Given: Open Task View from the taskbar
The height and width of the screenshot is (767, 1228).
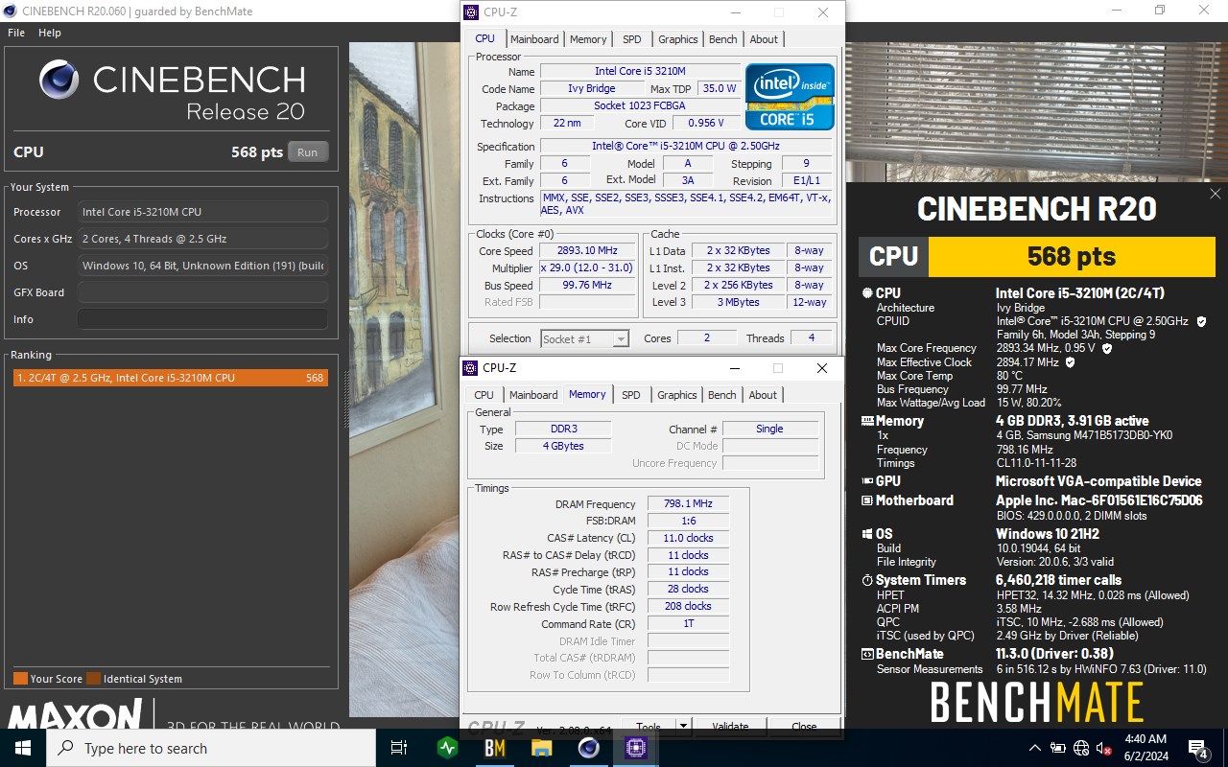Looking at the screenshot, I should click(x=400, y=748).
